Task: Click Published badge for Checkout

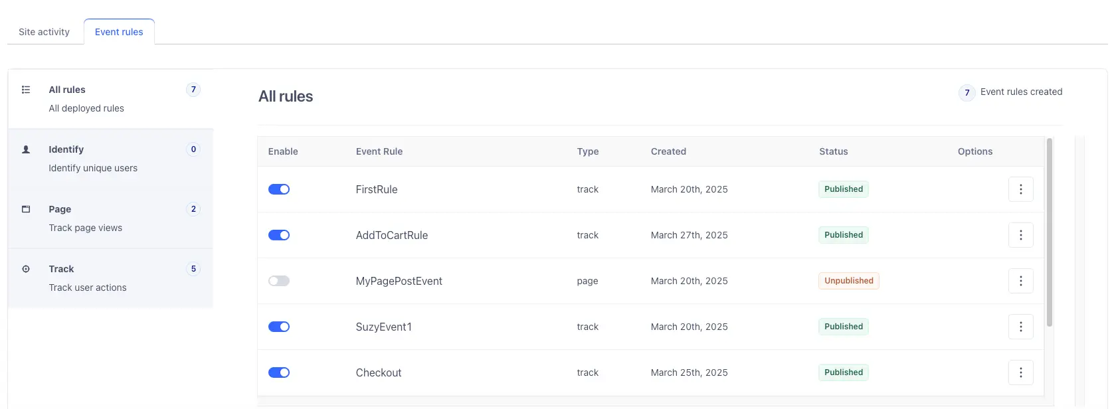Action: pos(844,372)
